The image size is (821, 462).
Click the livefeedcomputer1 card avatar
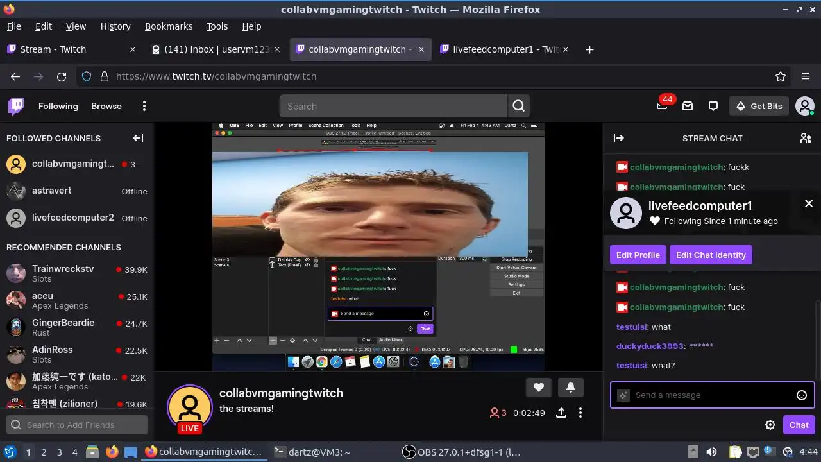point(626,213)
